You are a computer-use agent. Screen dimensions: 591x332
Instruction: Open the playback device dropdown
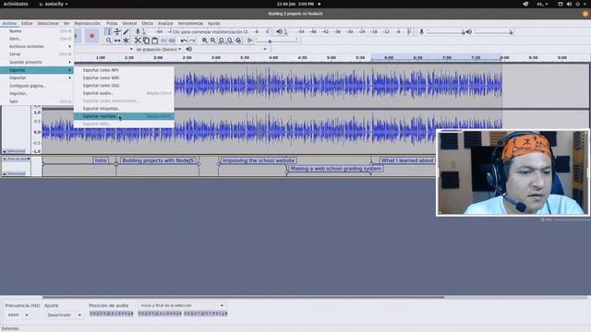(230, 49)
